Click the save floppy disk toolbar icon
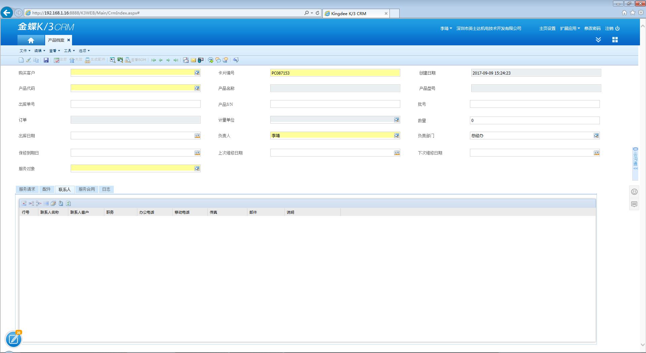This screenshot has width=646, height=353. (46, 60)
